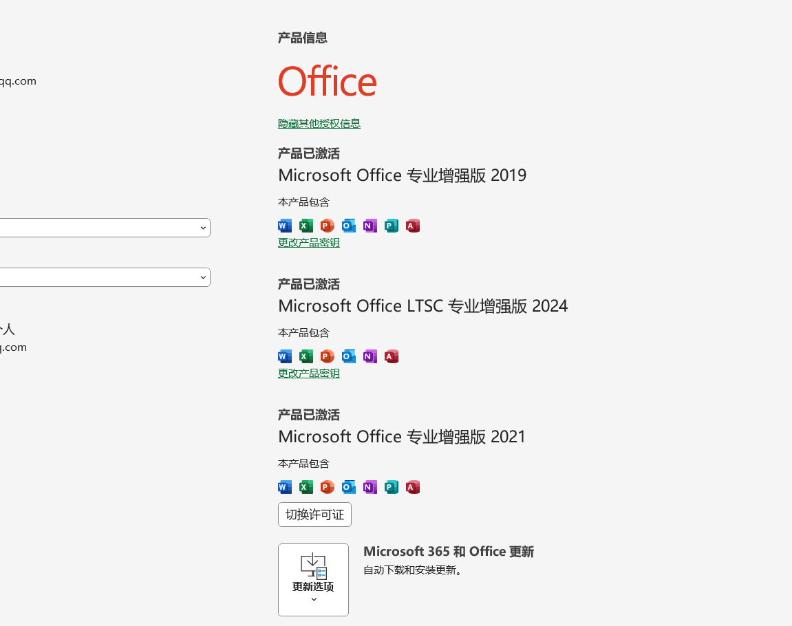The height and width of the screenshot is (626, 792).
Task: Click the PowerPoint icon under Office LTSC 2024
Action: [x=328, y=356]
